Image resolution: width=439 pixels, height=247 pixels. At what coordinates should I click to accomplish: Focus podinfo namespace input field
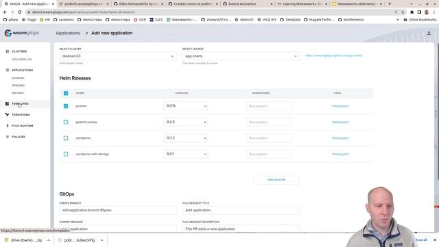pyautogui.click(x=269, y=106)
